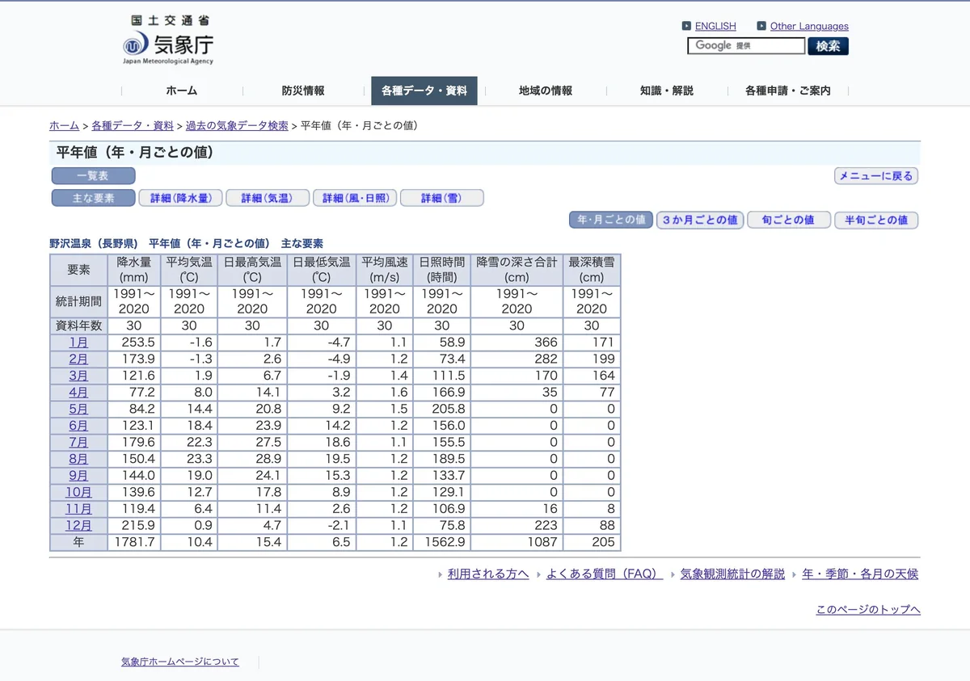Click the 日最高気温 column header

coord(252,270)
